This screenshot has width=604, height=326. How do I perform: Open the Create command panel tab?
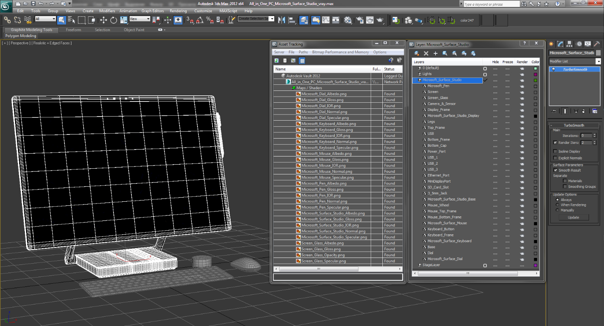coord(552,44)
